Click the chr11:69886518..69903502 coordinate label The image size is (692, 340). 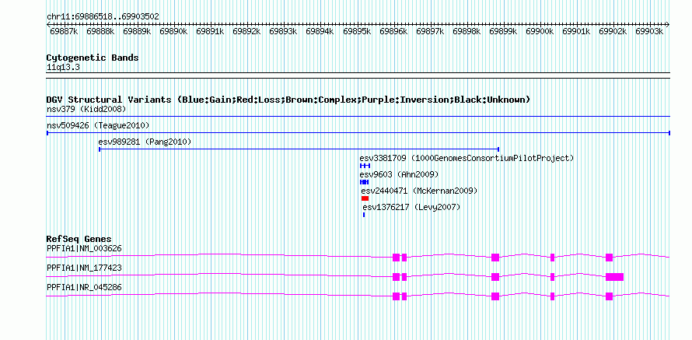(103, 16)
